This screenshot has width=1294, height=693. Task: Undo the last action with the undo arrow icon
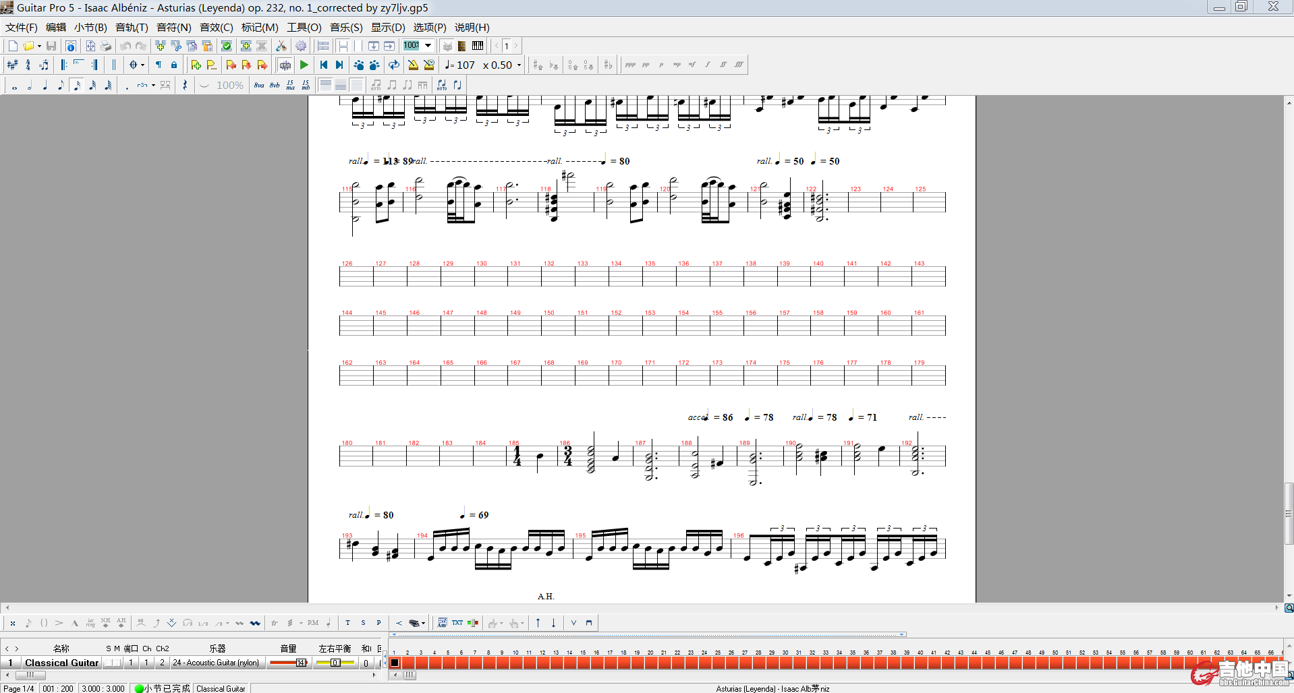tap(125, 46)
